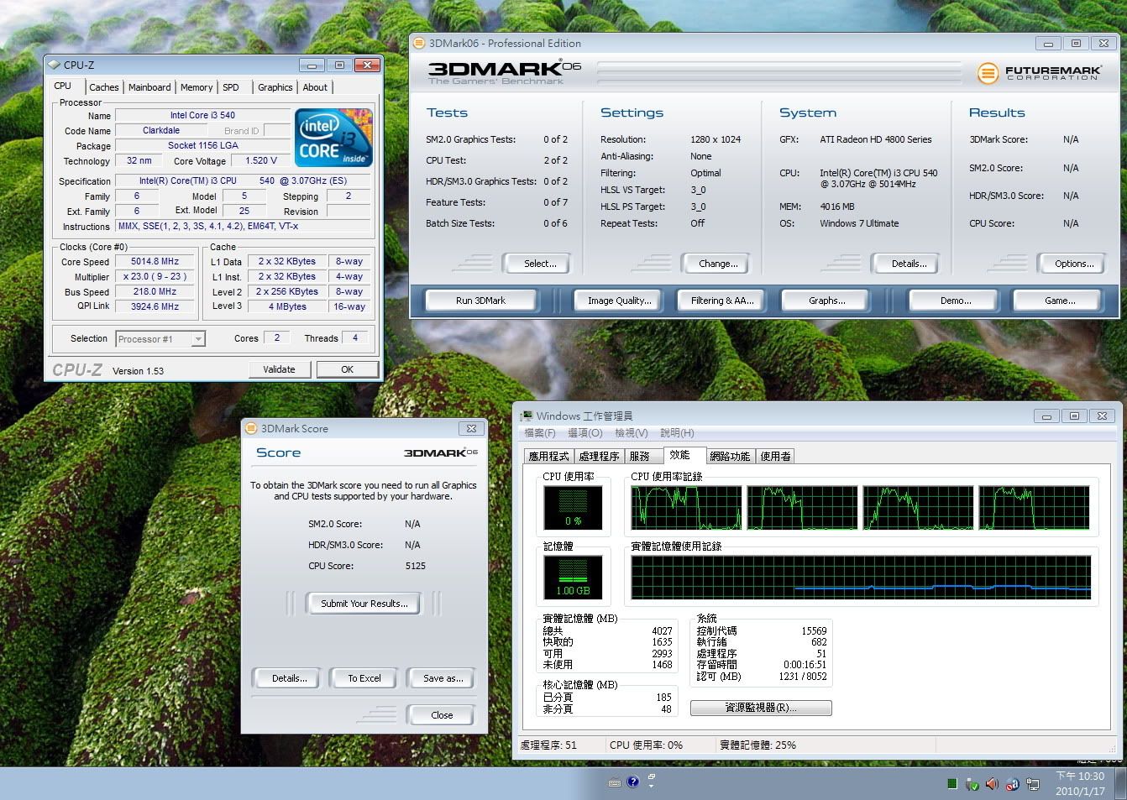Switch to 使用者 tab in Task Manager
Image resolution: width=1127 pixels, height=800 pixels.
point(775,457)
